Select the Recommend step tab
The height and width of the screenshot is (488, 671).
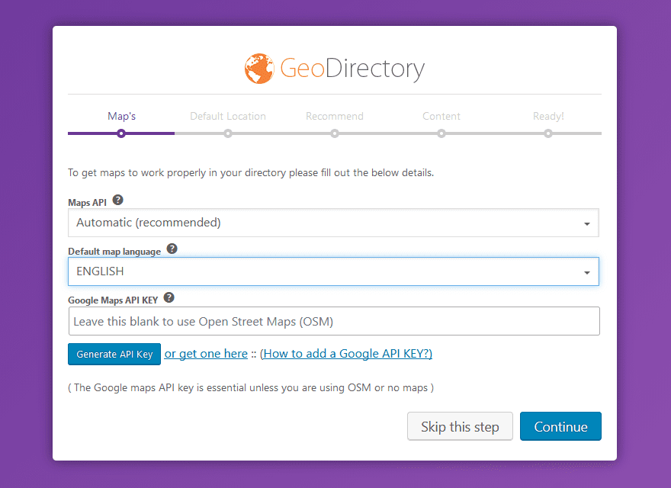click(x=335, y=116)
